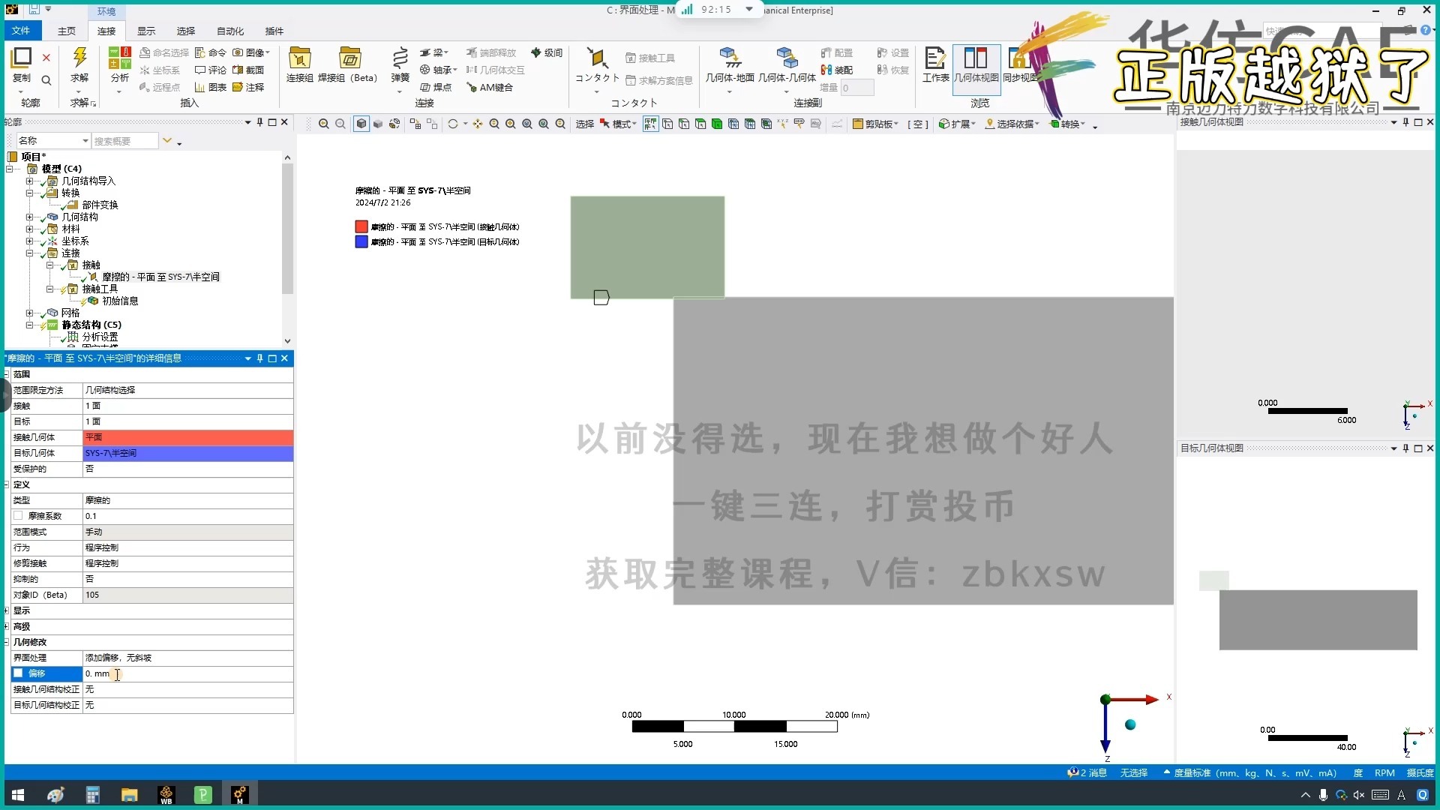Toggle the 偏移 parameter checkbox
Viewport: 1440px width, 810px height.
pyautogui.click(x=19, y=673)
